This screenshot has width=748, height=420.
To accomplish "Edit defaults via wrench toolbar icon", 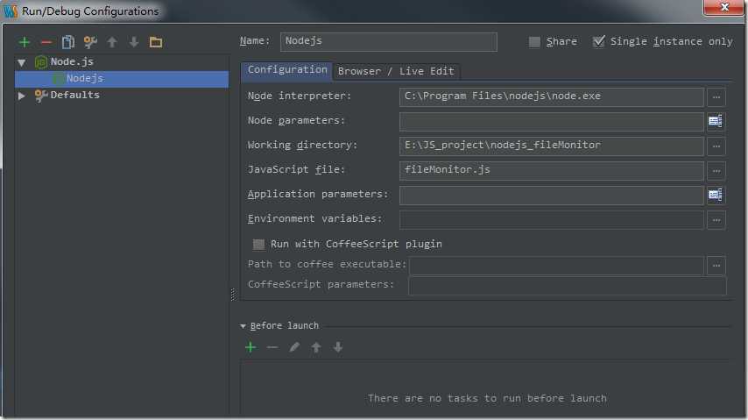I will tap(90, 42).
